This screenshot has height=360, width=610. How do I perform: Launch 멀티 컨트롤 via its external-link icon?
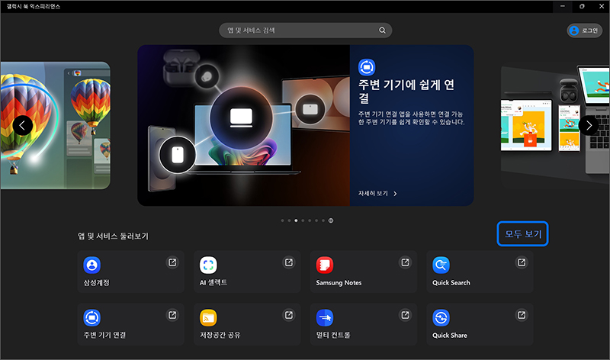pos(405,315)
